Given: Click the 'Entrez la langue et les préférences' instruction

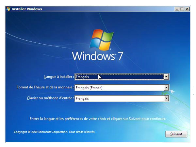Looking at the screenshot, I should pyautogui.click(x=98, y=119).
